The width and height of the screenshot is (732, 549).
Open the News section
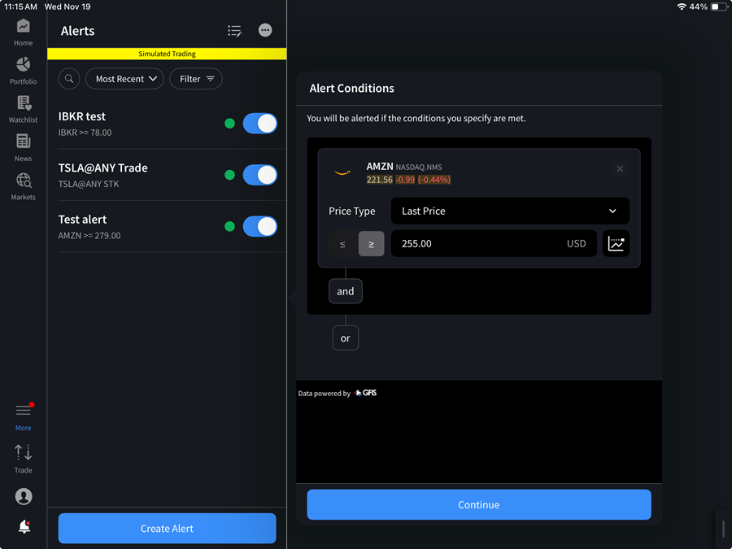pos(23,146)
